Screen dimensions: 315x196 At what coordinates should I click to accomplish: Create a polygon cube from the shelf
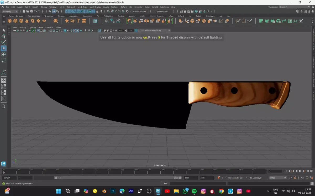[x=15, y=21]
